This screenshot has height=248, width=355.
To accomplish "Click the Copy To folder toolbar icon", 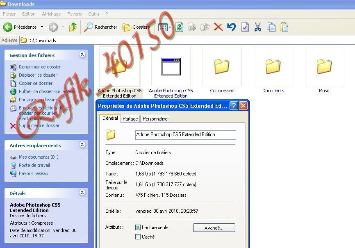I will click(205, 27).
